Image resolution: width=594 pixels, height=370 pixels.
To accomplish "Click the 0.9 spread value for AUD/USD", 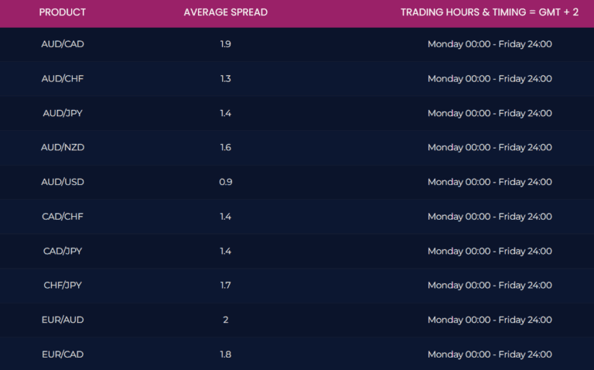I will [x=225, y=182].
